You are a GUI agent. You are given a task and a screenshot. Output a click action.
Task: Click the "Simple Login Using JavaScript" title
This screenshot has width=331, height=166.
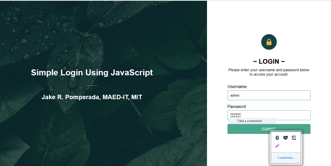coord(92,73)
